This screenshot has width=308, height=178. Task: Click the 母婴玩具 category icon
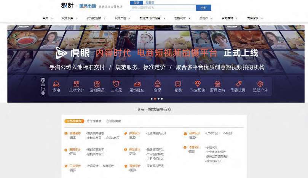(239, 84)
